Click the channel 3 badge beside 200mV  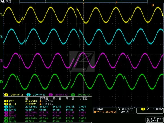(51, 95)
